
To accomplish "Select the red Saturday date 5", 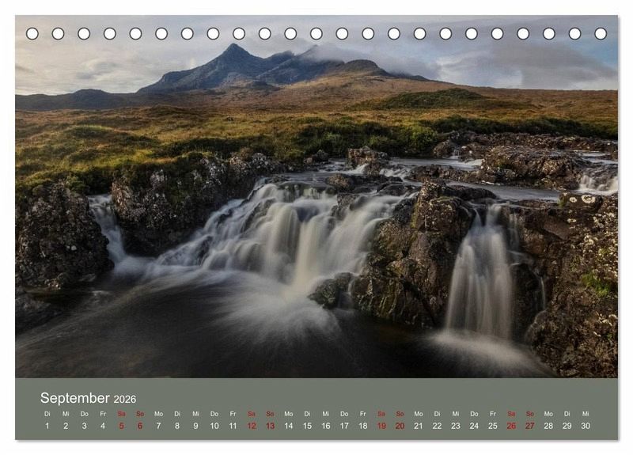I will click(121, 426).
